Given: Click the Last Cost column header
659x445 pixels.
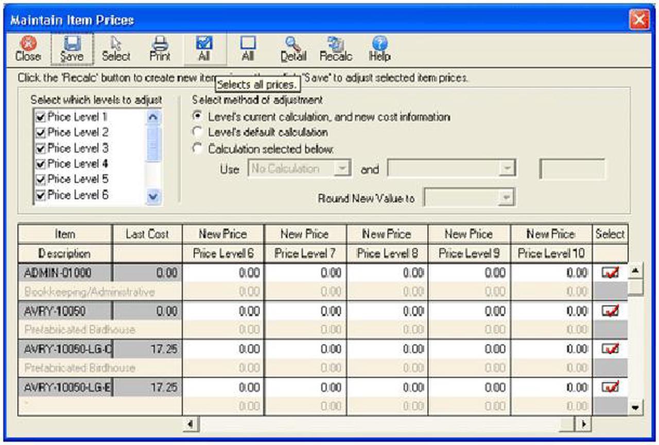Looking at the screenshot, I should 147,234.
